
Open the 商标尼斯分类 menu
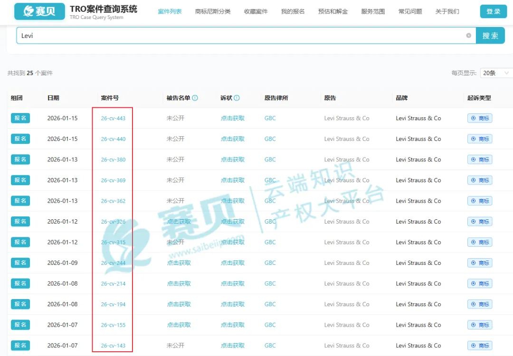click(x=213, y=11)
